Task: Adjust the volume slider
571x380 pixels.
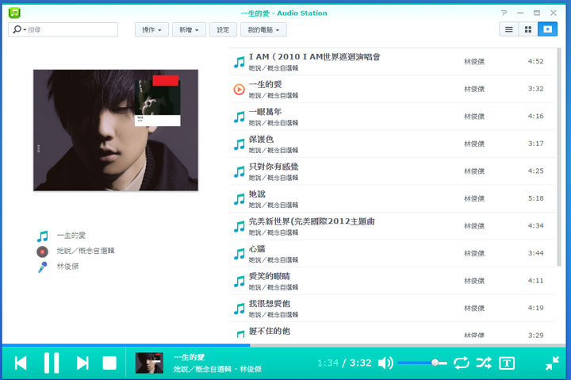Action: coord(421,363)
